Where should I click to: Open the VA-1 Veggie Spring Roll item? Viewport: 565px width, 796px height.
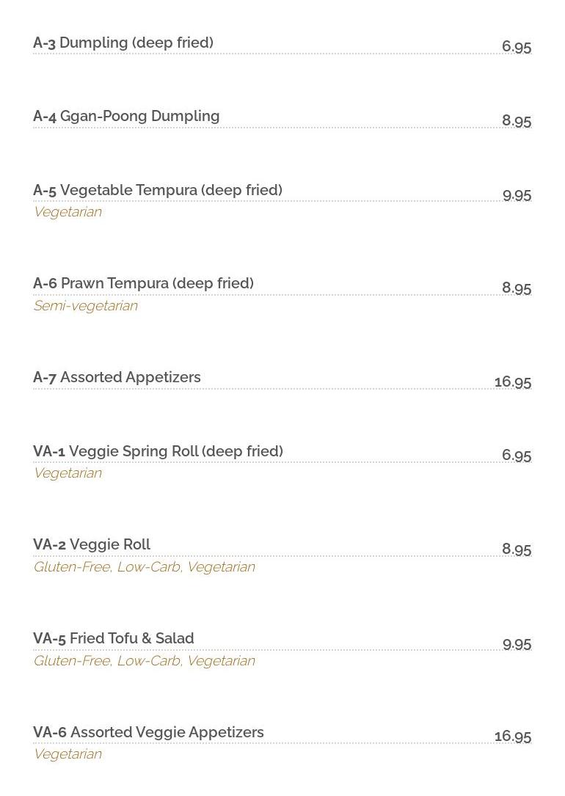click(158, 452)
